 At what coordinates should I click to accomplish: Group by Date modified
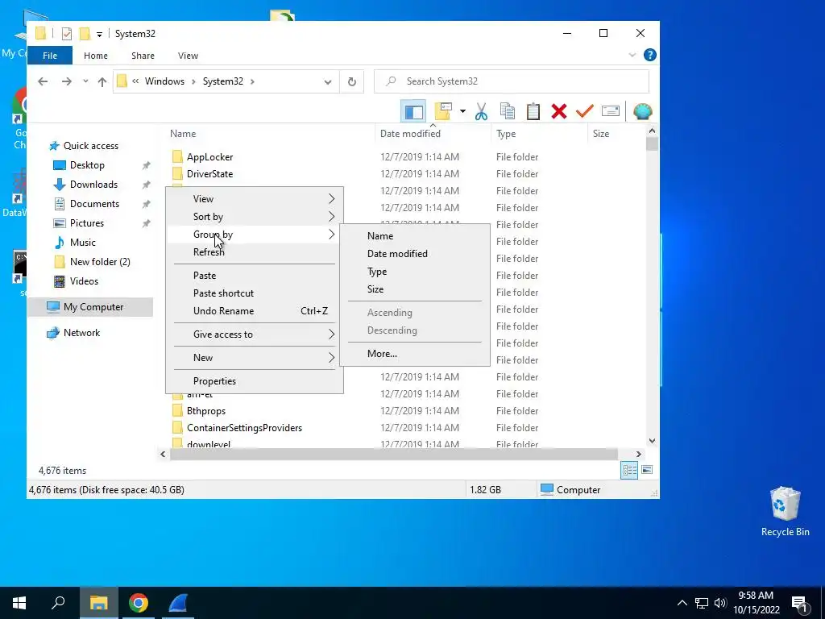415,254
